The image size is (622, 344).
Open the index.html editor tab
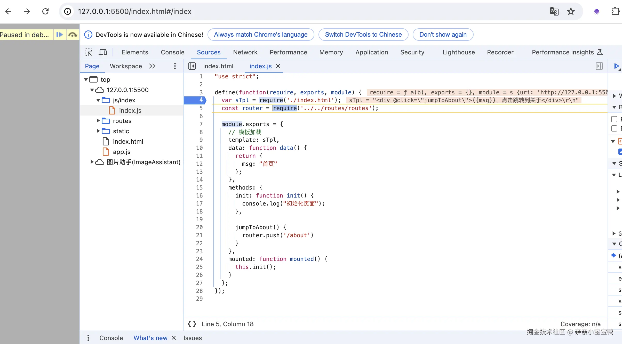218,66
